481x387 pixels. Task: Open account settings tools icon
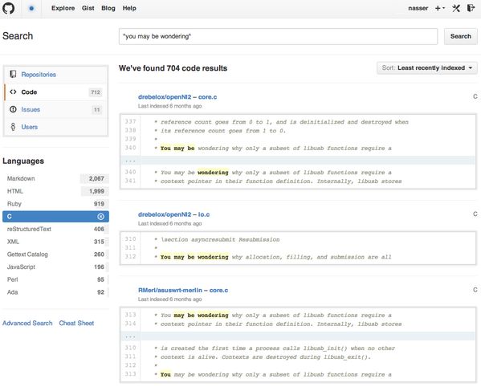[x=456, y=8]
